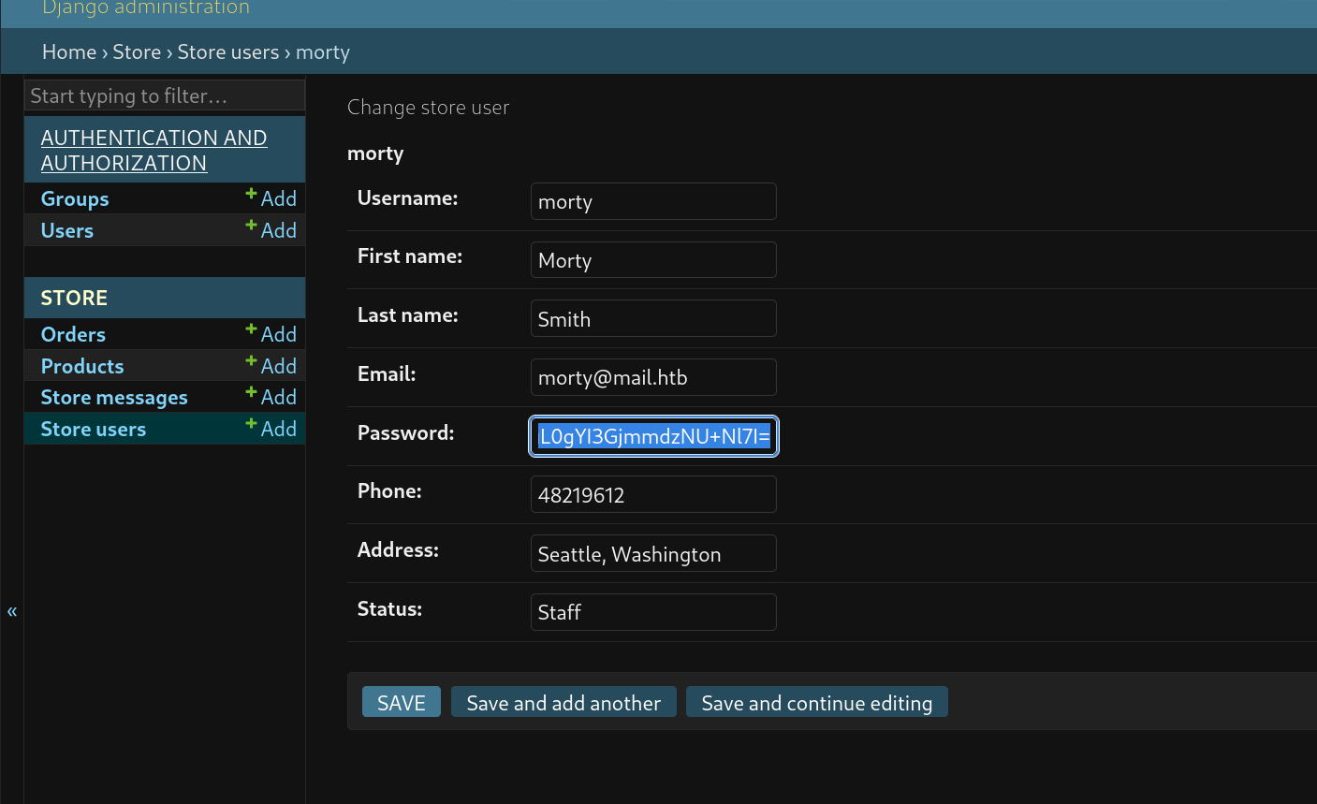Viewport: 1317px width, 804px height.
Task: Click into the Address field
Action: (653, 553)
